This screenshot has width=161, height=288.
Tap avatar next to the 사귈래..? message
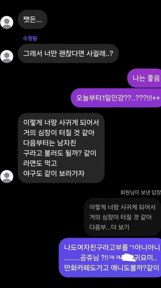(7, 57)
